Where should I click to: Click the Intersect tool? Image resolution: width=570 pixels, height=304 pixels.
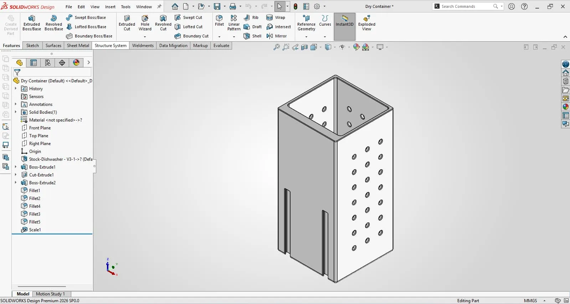point(279,27)
